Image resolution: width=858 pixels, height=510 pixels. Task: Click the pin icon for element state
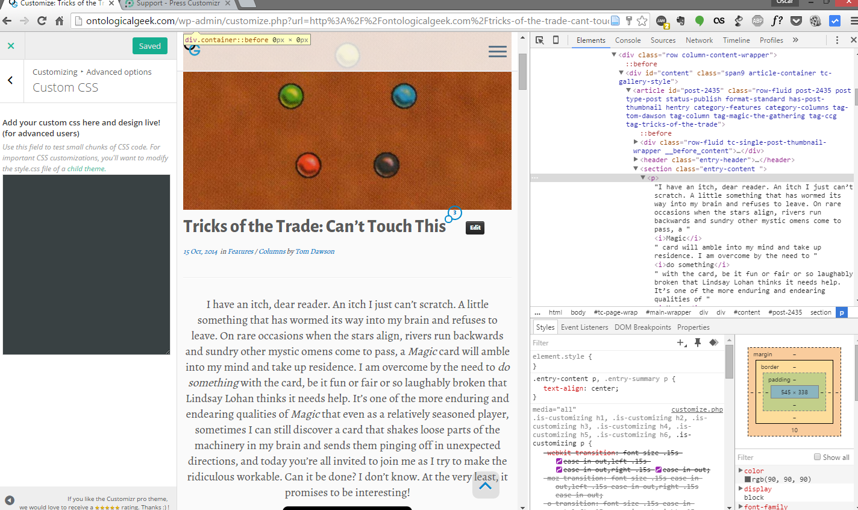pos(698,342)
